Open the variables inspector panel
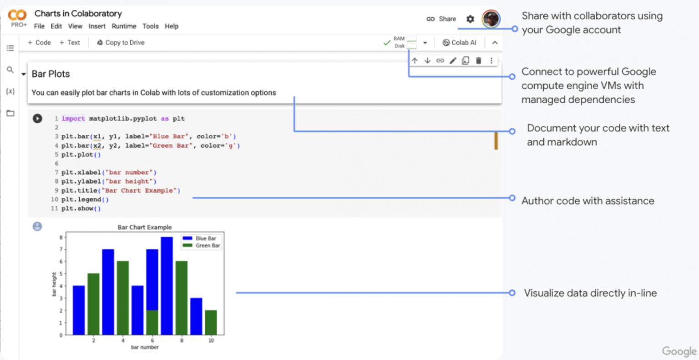The image size is (699, 360). click(10, 91)
